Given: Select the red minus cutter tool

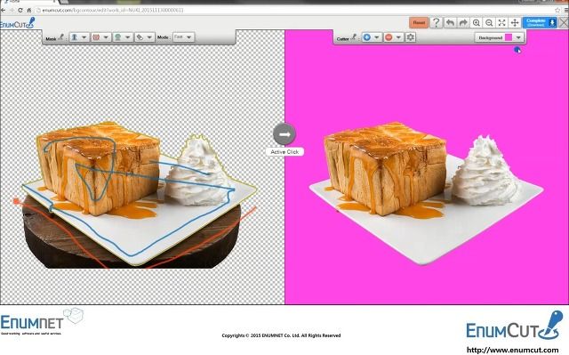Looking at the screenshot, I should click(x=389, y=37).
